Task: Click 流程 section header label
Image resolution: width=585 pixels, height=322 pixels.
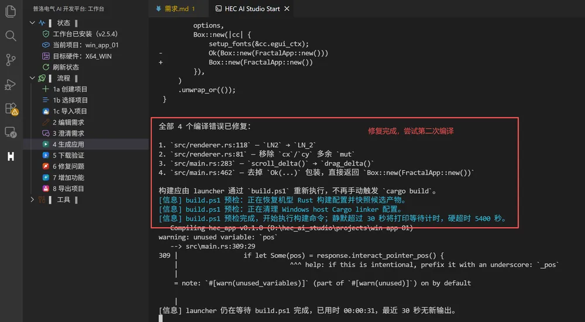Action: [x=63, y=78]
